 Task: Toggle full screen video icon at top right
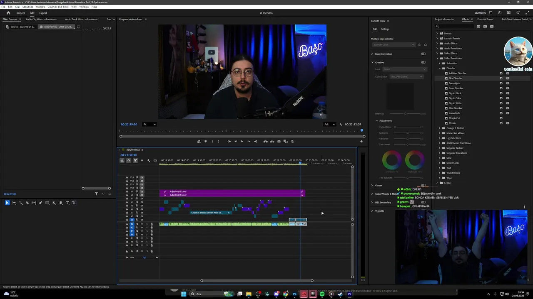pyautogui.click(x=527, y=13)
